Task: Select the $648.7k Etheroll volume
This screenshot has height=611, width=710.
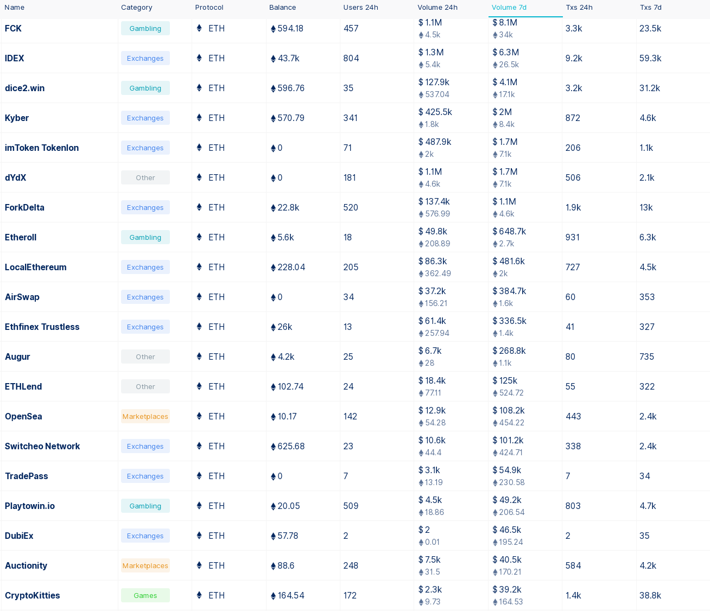Action: coord(509,231)
